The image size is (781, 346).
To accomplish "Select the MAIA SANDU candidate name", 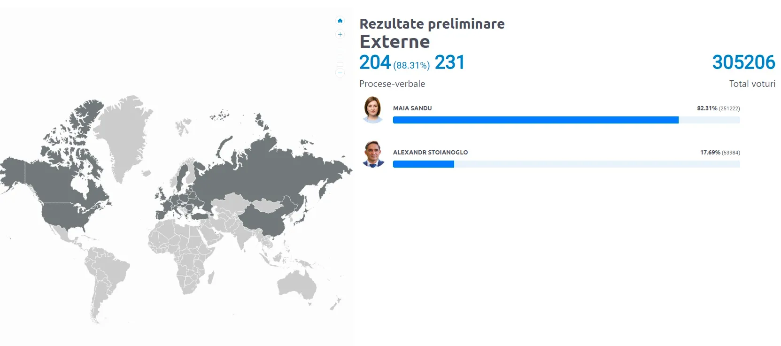I will point(412,108).
